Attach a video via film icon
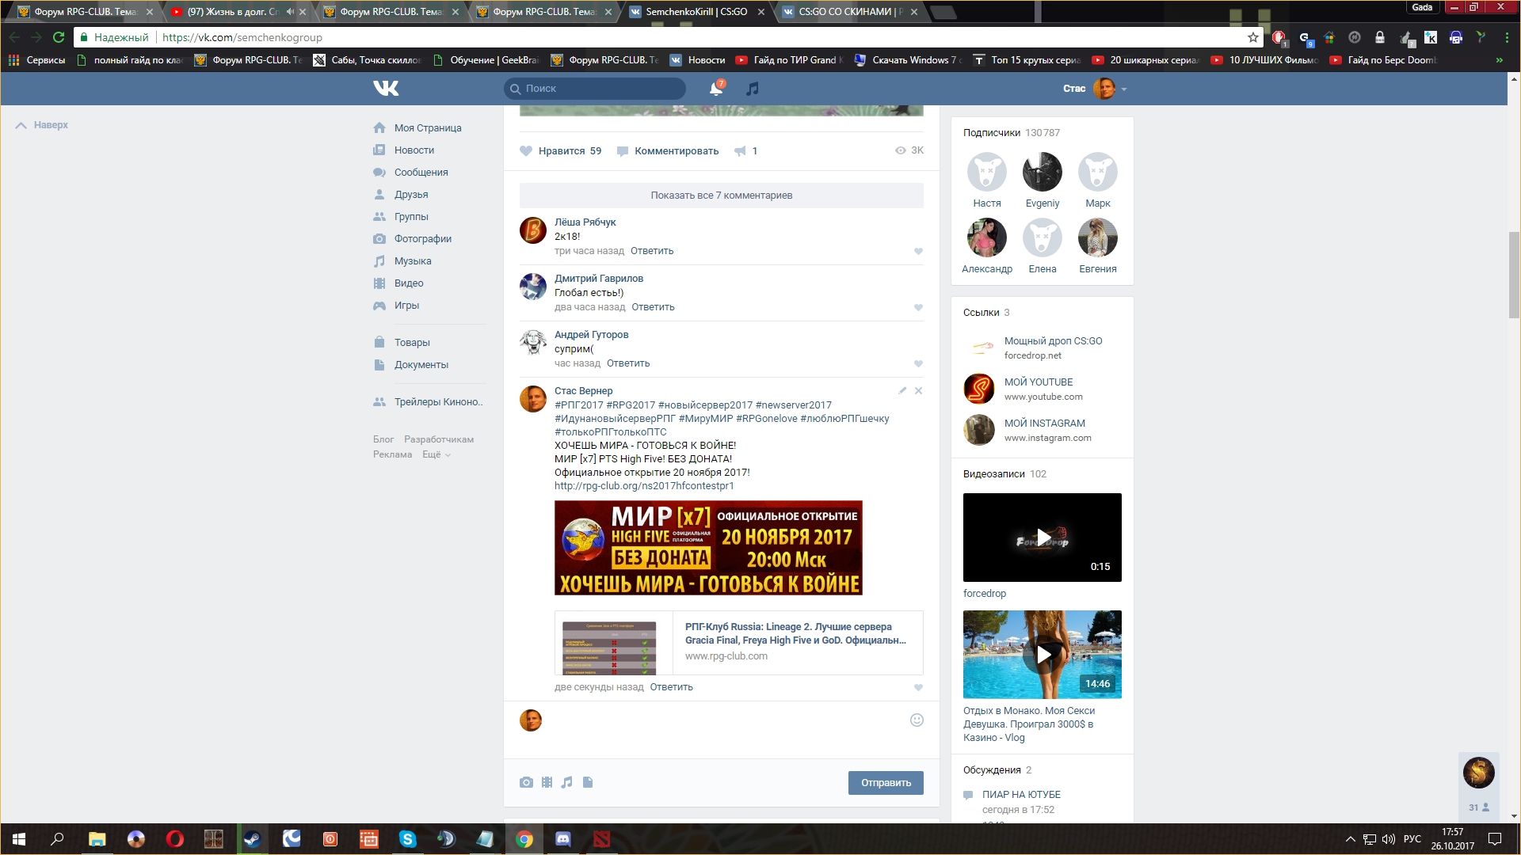The image size is (1521, 855). (x=547, y=783)
